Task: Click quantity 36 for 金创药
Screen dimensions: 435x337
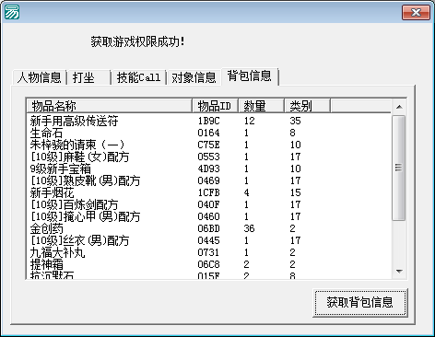Action: (x=250, y=228)
